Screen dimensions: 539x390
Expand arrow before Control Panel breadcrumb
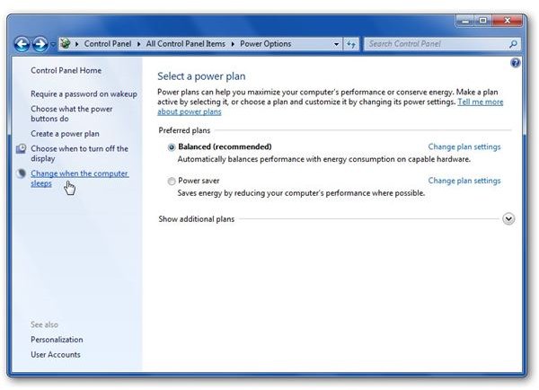point(76,44)
